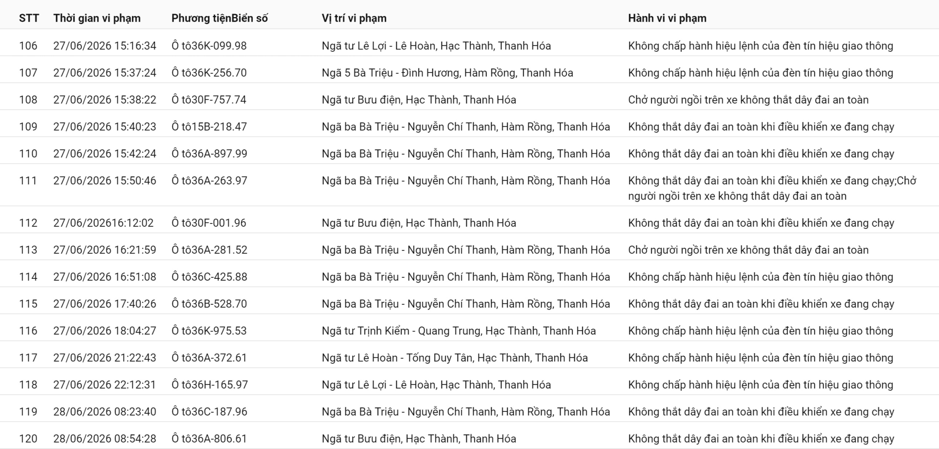Click the Hành vi vi phạm header
Screen dimensions: 939x449
click(x=667, y=18)
